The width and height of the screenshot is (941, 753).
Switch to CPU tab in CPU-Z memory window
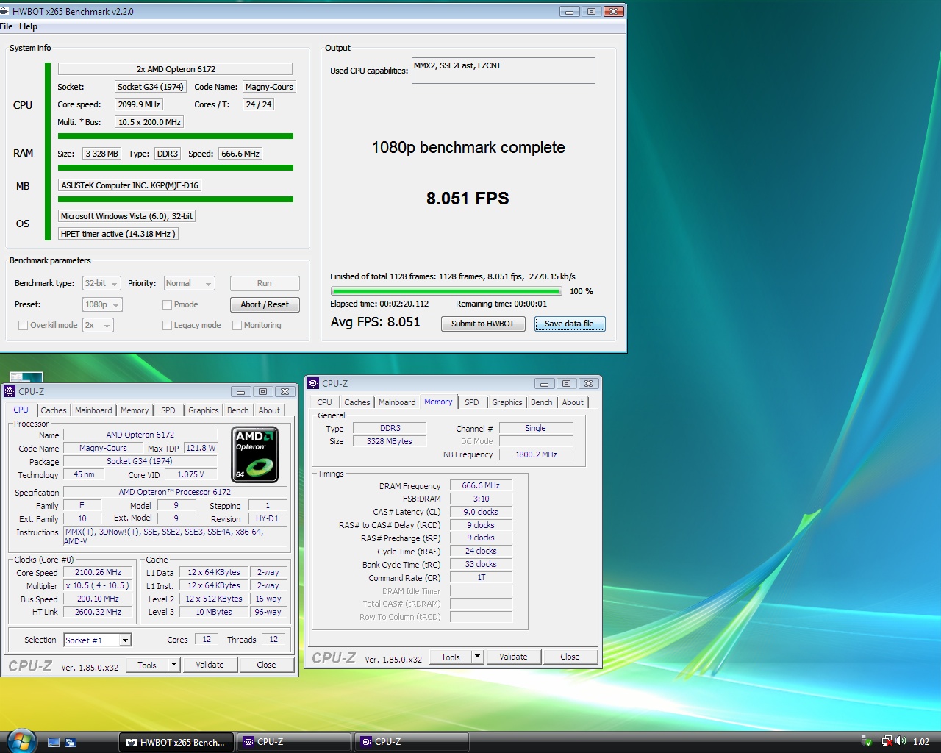(324, 402)
